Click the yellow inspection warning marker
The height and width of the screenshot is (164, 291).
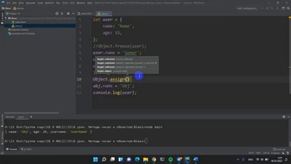pyautogui.click(x=290, y=17)
